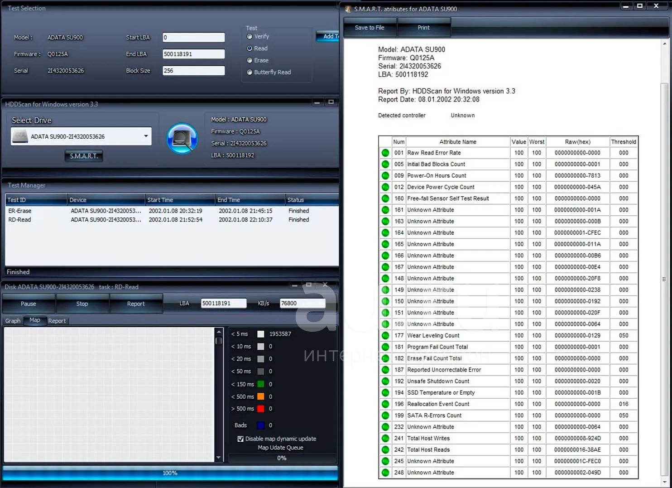
Task: Switch to the Map tab
Action: point(35,320)
